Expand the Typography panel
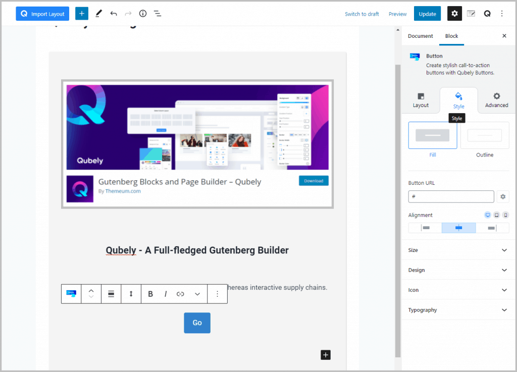 pos(457,310)
